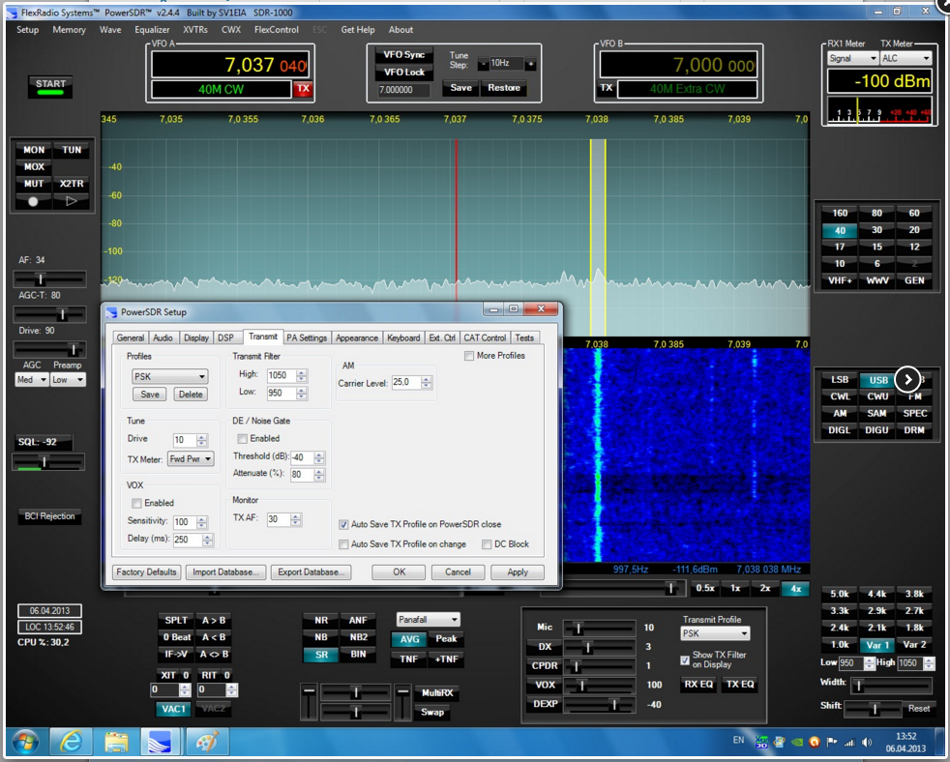The image size is (950, 762).
Task: Check the DC Block option
Action: [x=488, y=544]
